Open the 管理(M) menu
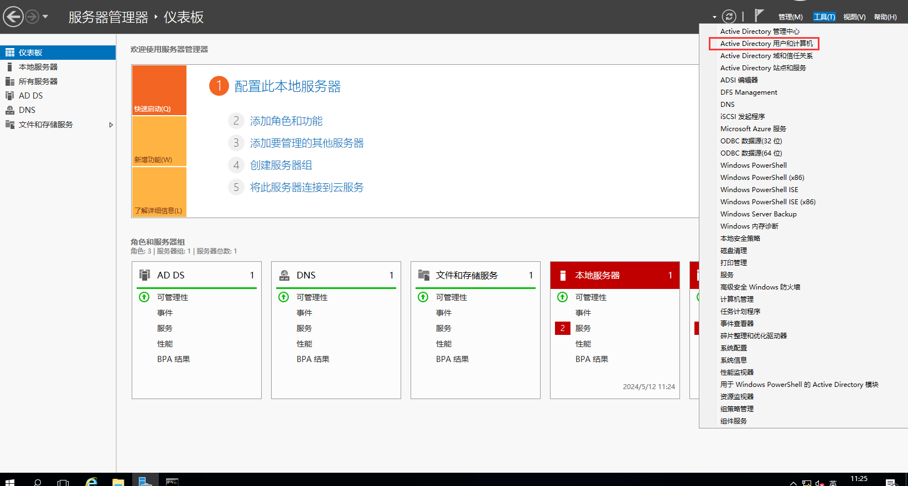Screen dimensions: 908x486 coord(790,17)
